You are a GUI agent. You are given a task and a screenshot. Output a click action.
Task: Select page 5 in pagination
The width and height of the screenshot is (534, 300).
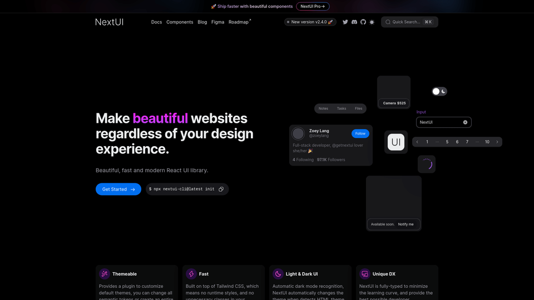(447, 142)
